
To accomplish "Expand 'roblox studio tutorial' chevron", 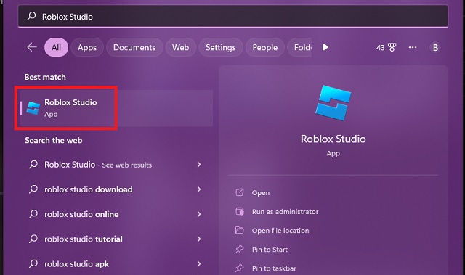I will 199,239.
